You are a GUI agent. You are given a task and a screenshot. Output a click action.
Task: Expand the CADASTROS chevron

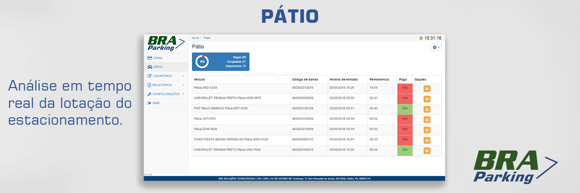tap(183, 76)
